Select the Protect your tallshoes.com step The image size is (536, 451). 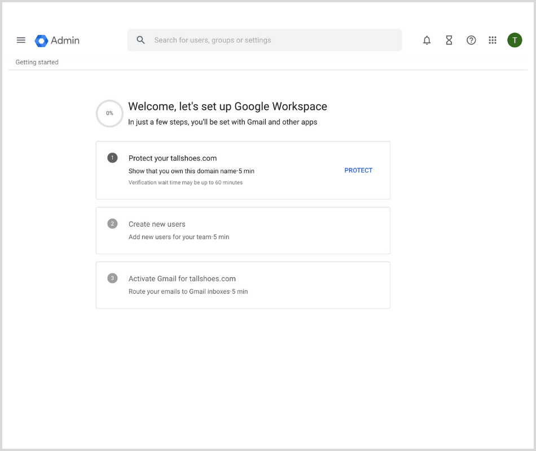(x=243, y=170)
